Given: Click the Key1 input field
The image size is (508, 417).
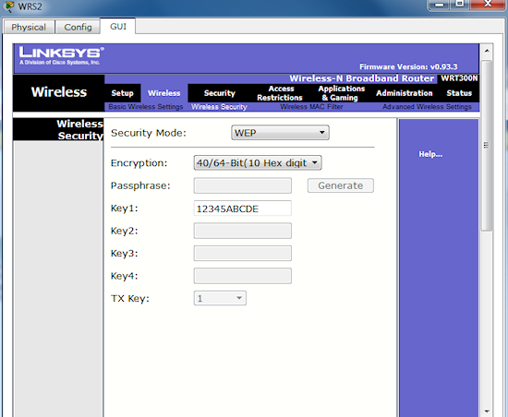Looking at the screenshot, I should point(243,208).
